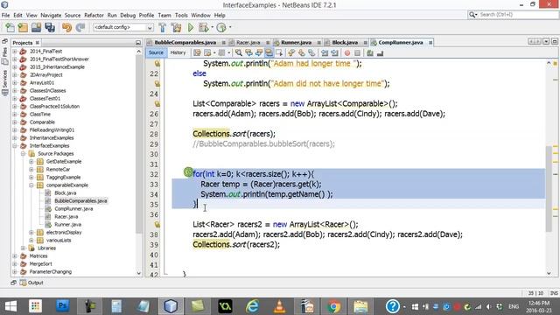Expand the GetDateExample package node
Screen dimensions: 560x315
[x=31, y=161]
